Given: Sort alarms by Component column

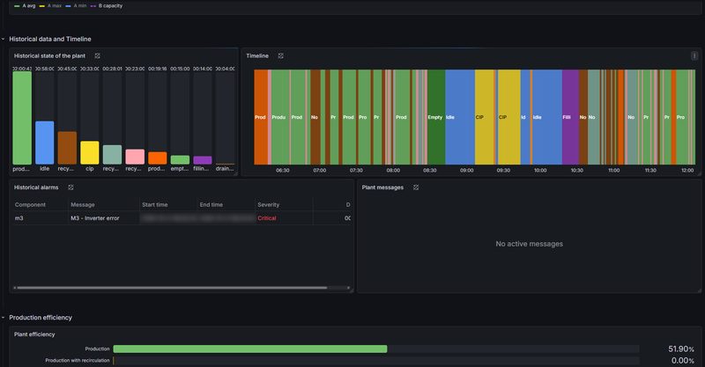Looking at the screenshot, I should 30,205.
